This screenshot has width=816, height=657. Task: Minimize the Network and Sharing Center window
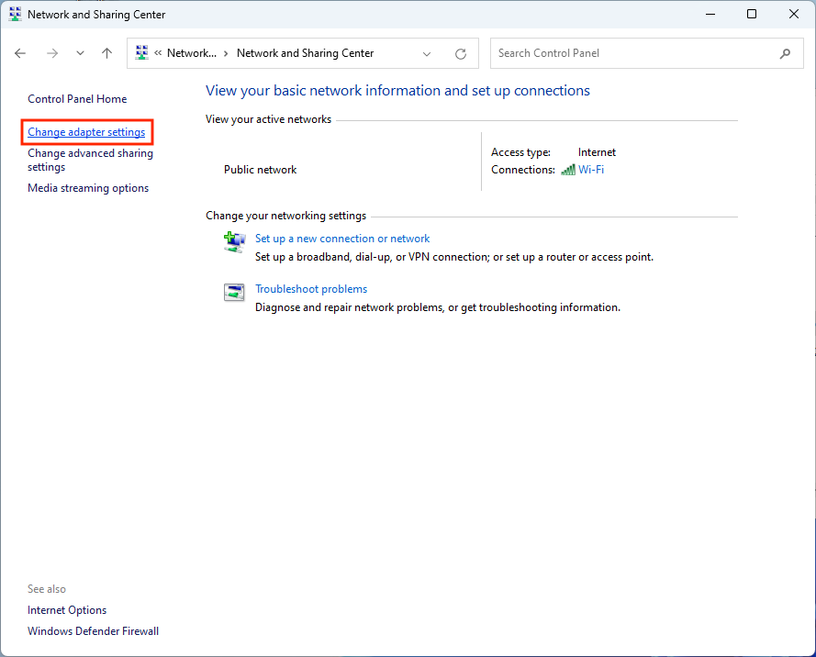tap(710, 14)
